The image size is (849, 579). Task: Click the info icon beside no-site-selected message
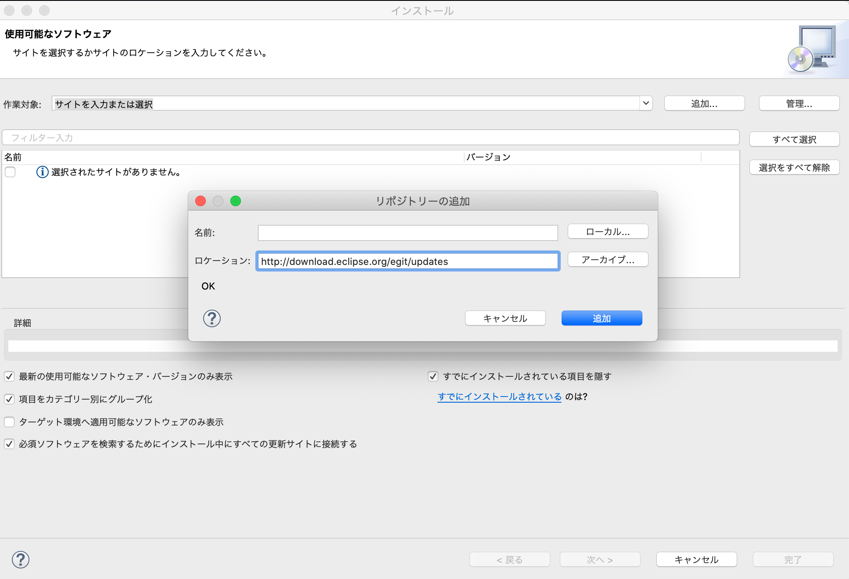(42, 172)
